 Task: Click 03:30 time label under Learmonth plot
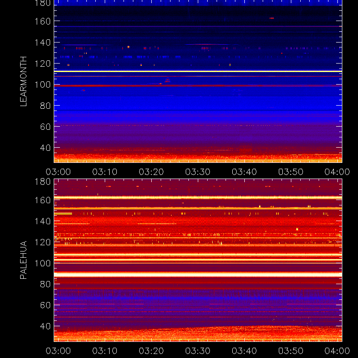tap(198, 172)
